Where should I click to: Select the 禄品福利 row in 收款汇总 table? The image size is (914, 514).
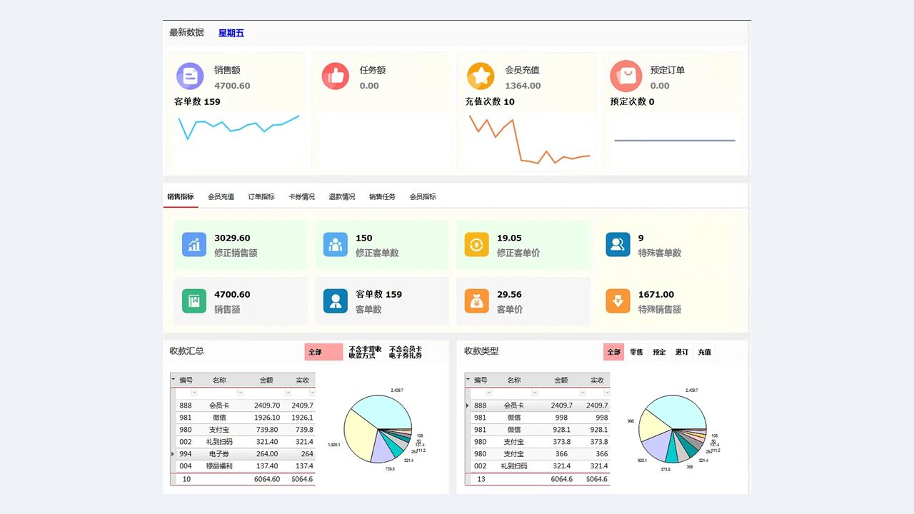pyautogui.click(x=243, y=466)
